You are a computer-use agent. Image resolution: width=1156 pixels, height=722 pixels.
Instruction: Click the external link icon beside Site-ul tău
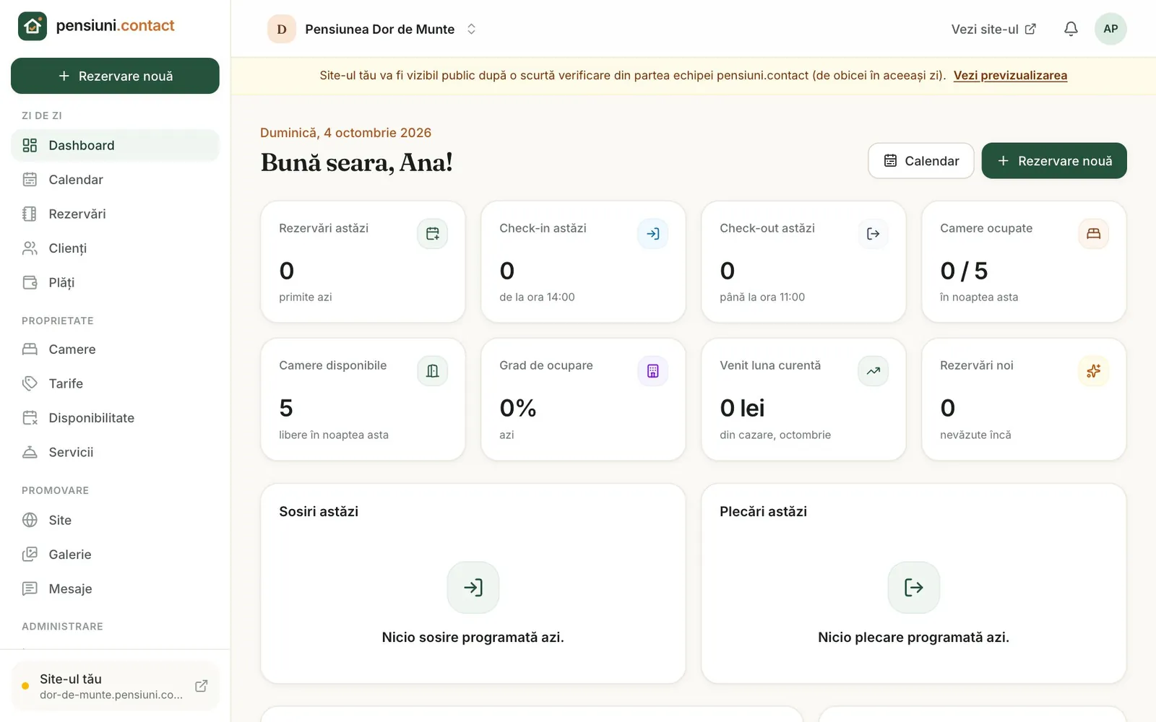202,686
